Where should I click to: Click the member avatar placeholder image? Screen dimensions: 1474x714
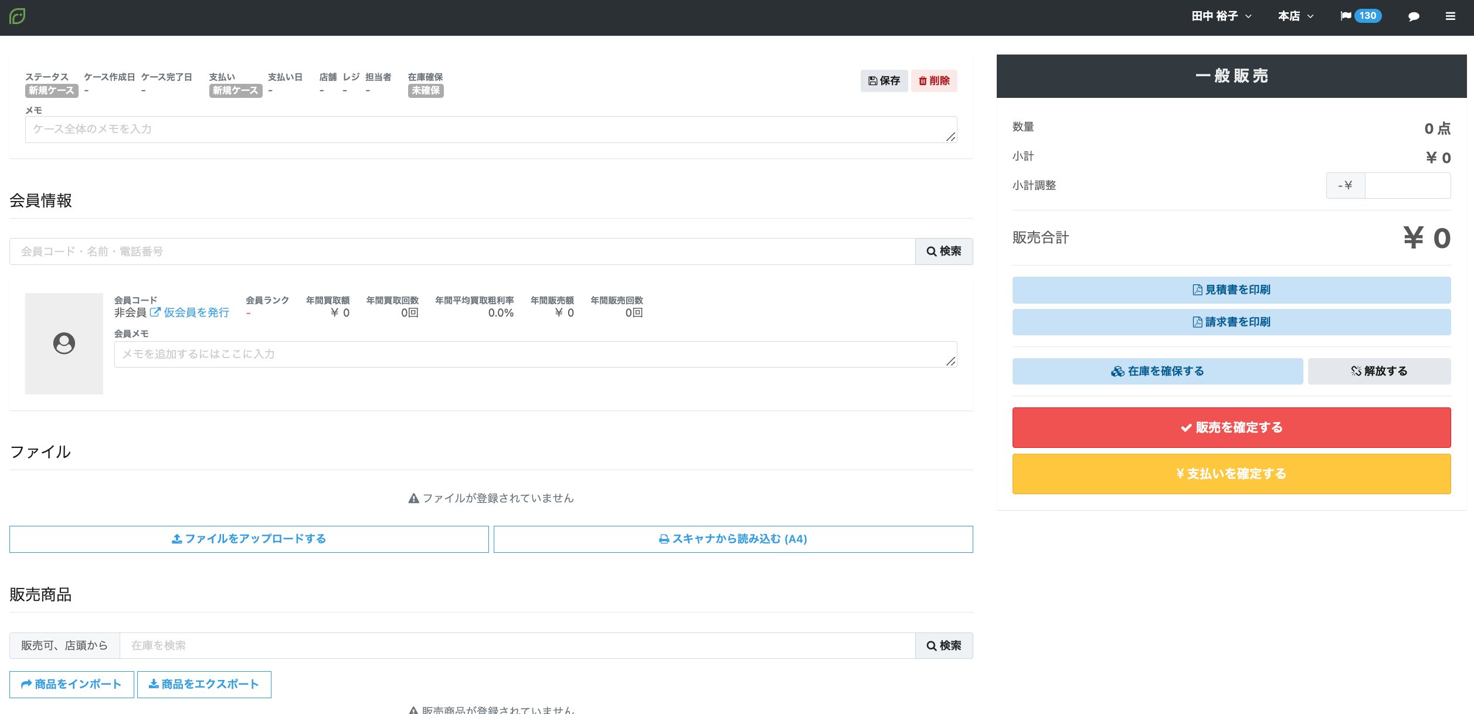click(64, 344)
